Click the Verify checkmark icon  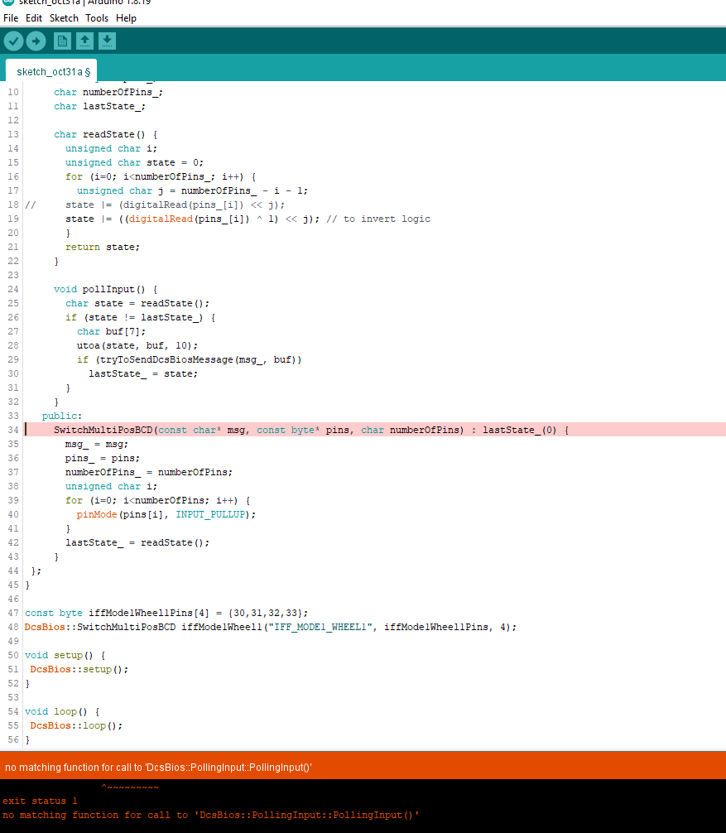13,41
